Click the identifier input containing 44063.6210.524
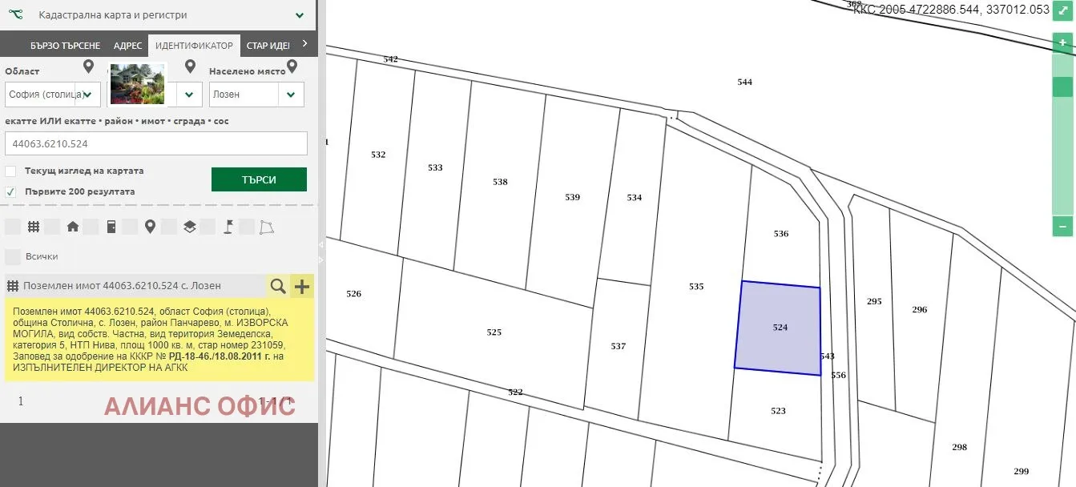 tap(156, 143)
